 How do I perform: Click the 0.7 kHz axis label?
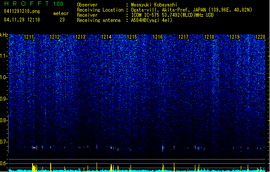pyautogui.click(x=4, y=142)
